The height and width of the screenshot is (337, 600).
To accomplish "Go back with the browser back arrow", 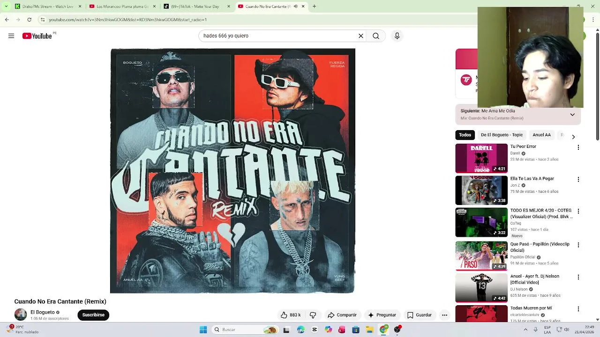I will [7, 20].
